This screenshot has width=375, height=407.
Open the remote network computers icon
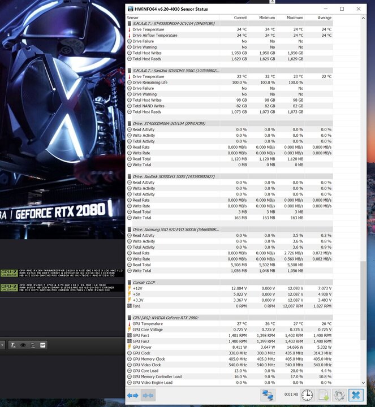point(268,395)
